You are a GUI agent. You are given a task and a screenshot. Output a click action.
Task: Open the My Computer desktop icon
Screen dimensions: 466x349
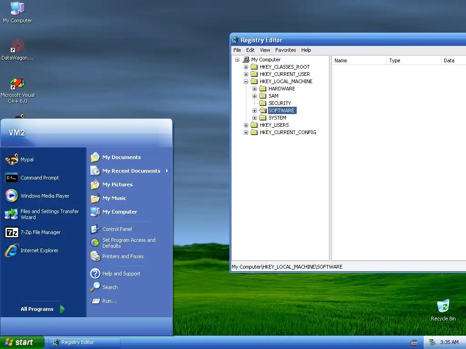17,12
